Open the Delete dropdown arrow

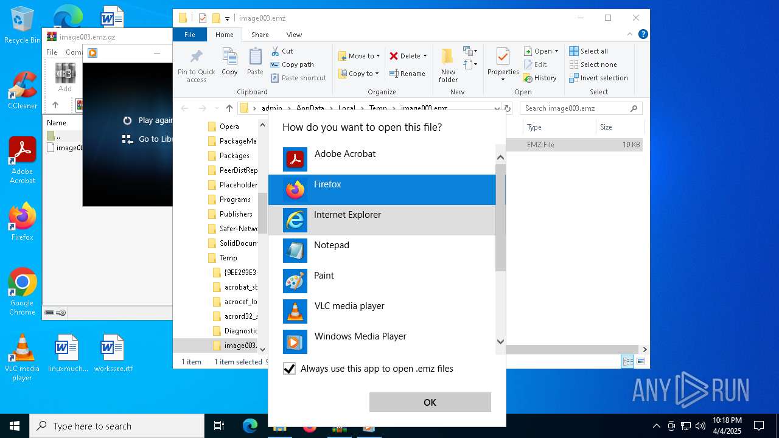[x=425, y=56]
